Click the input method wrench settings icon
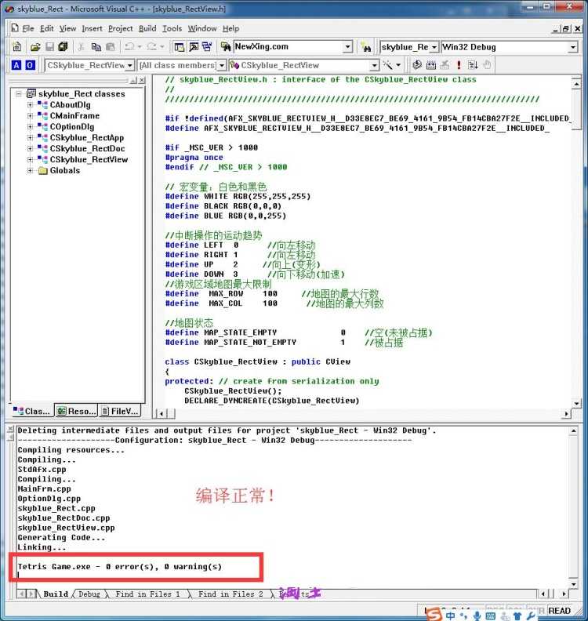The height and width of the screenshot is (621, 588). [x=531, y=616]
